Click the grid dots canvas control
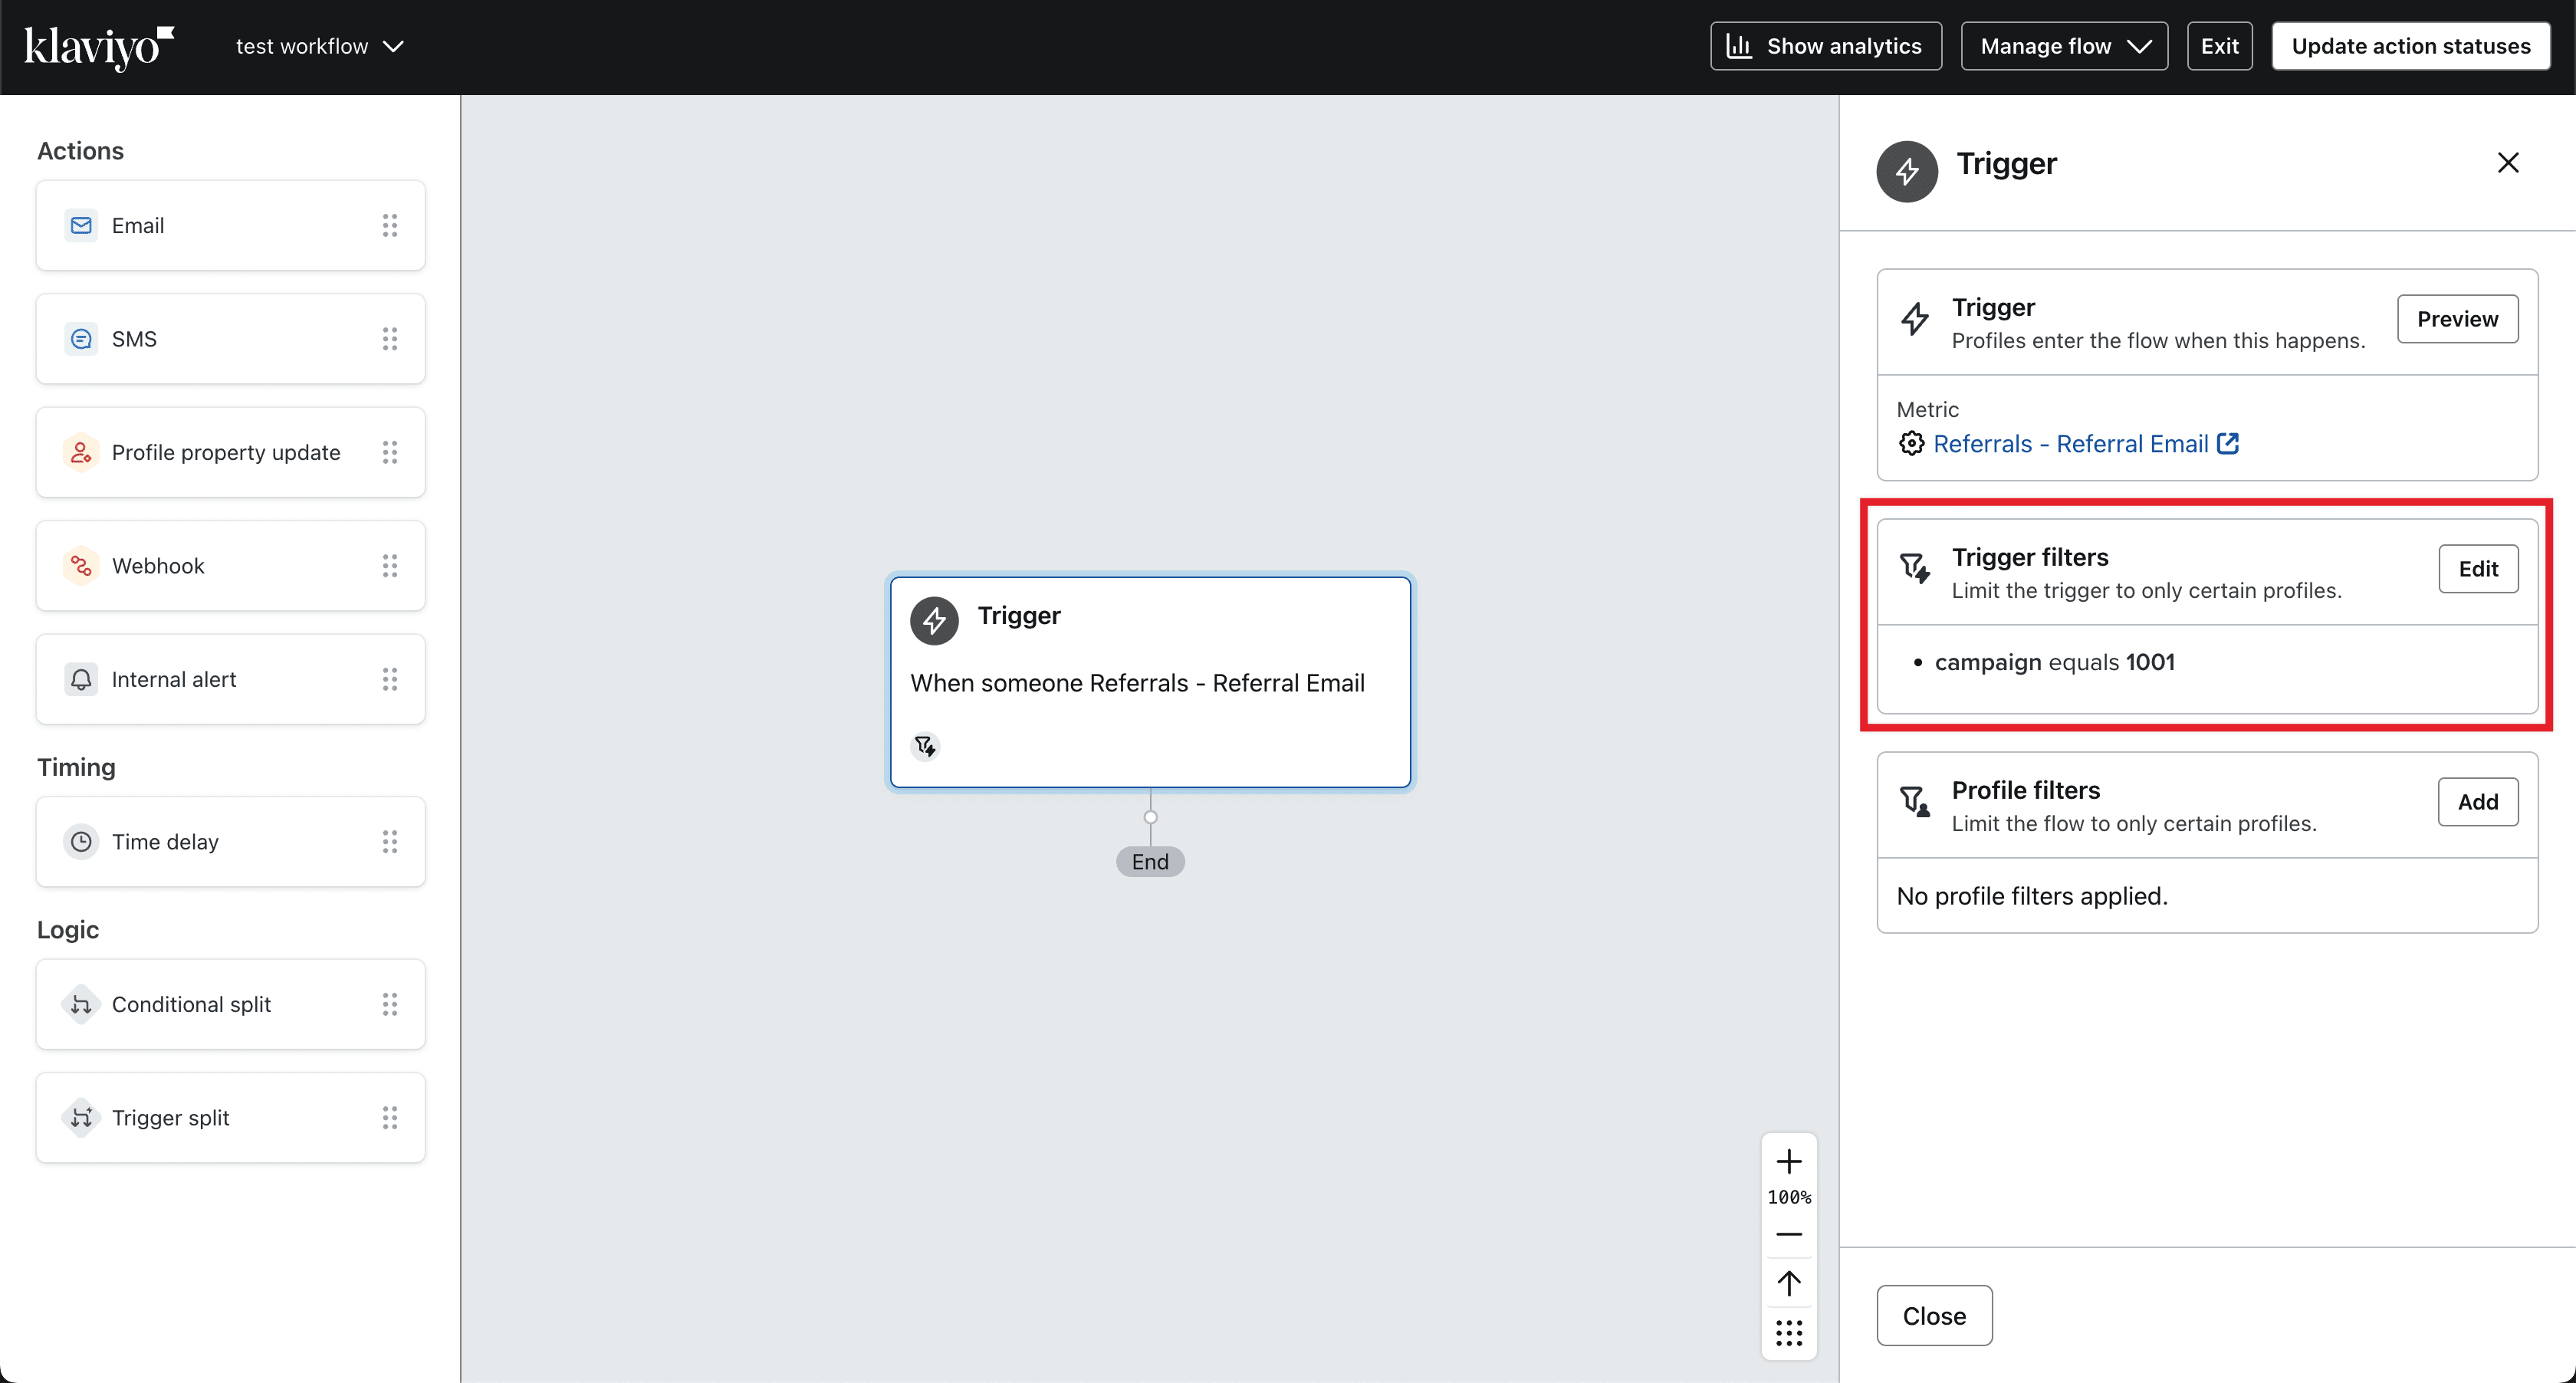 1788,1333
